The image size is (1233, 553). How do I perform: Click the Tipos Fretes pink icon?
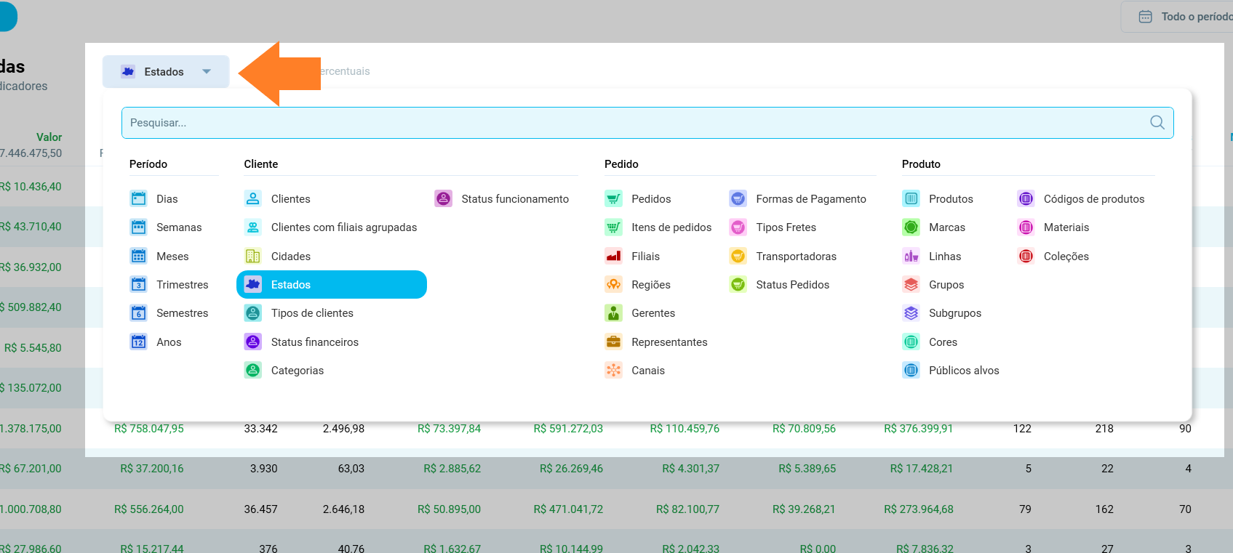point(738,227)
